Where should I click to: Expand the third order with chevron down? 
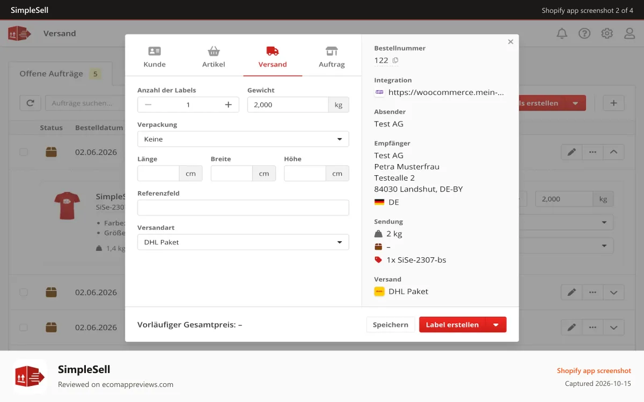(x=613, y=327)
